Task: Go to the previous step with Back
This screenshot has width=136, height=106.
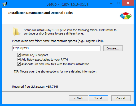Action: [x=78, y=98]
